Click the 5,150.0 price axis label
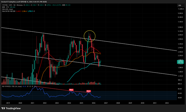The image size is (186, 112). [180, 31]
